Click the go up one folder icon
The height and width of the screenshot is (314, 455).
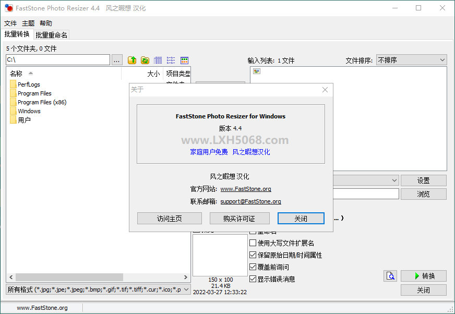point(132,60)
